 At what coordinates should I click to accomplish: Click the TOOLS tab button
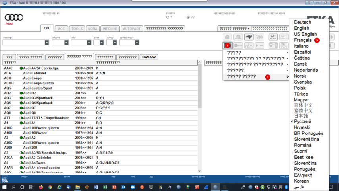pos(77,29)
